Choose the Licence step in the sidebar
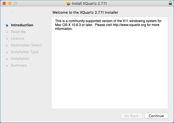Viewport: 174px width, 123px height. tap(17, 39)
